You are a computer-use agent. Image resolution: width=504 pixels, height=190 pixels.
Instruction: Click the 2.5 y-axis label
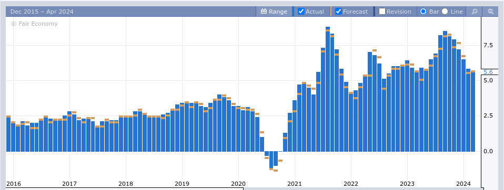coord(488,116)
